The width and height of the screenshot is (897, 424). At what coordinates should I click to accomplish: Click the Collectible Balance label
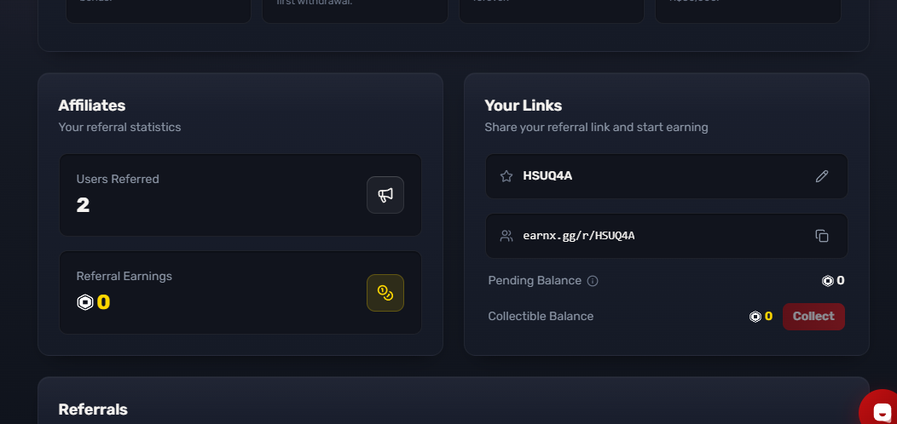541,316
